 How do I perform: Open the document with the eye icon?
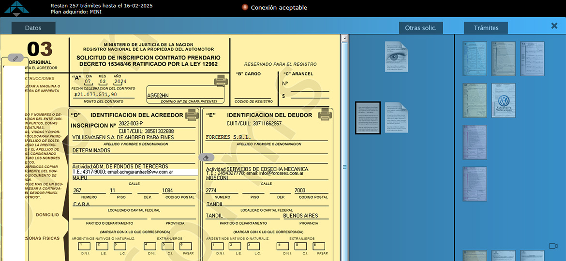396,57
